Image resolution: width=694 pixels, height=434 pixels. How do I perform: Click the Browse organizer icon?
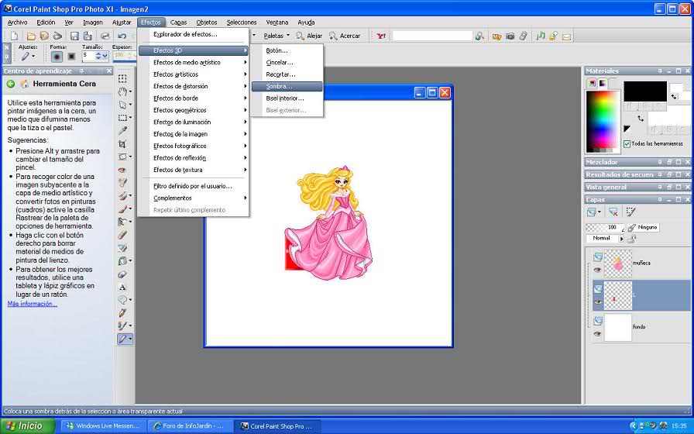[44, 36]
